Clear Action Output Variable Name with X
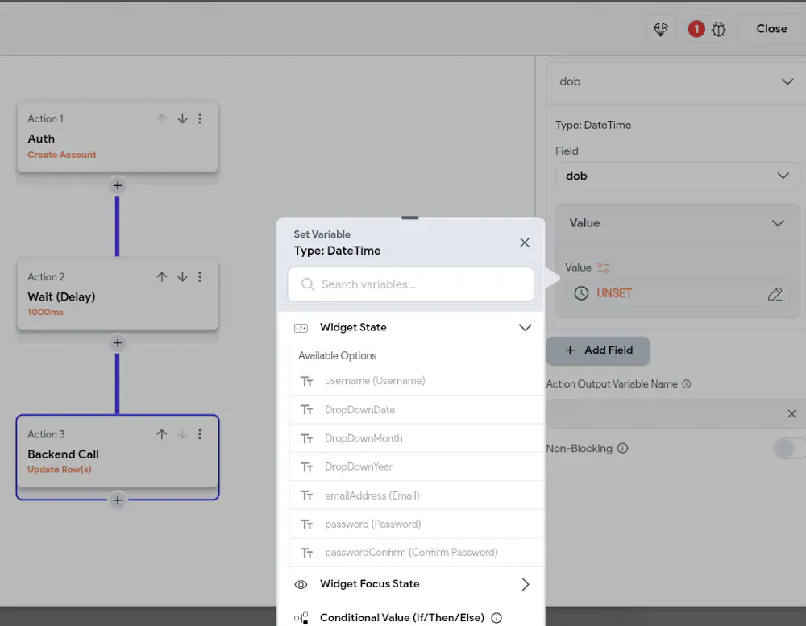The width and height of the screenshot is (806, 626). [x=791, y=414]
